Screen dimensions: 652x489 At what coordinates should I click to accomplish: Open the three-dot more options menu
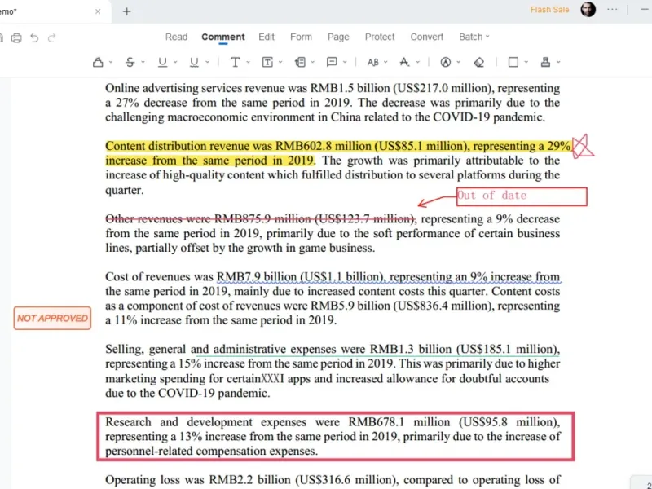612,9
